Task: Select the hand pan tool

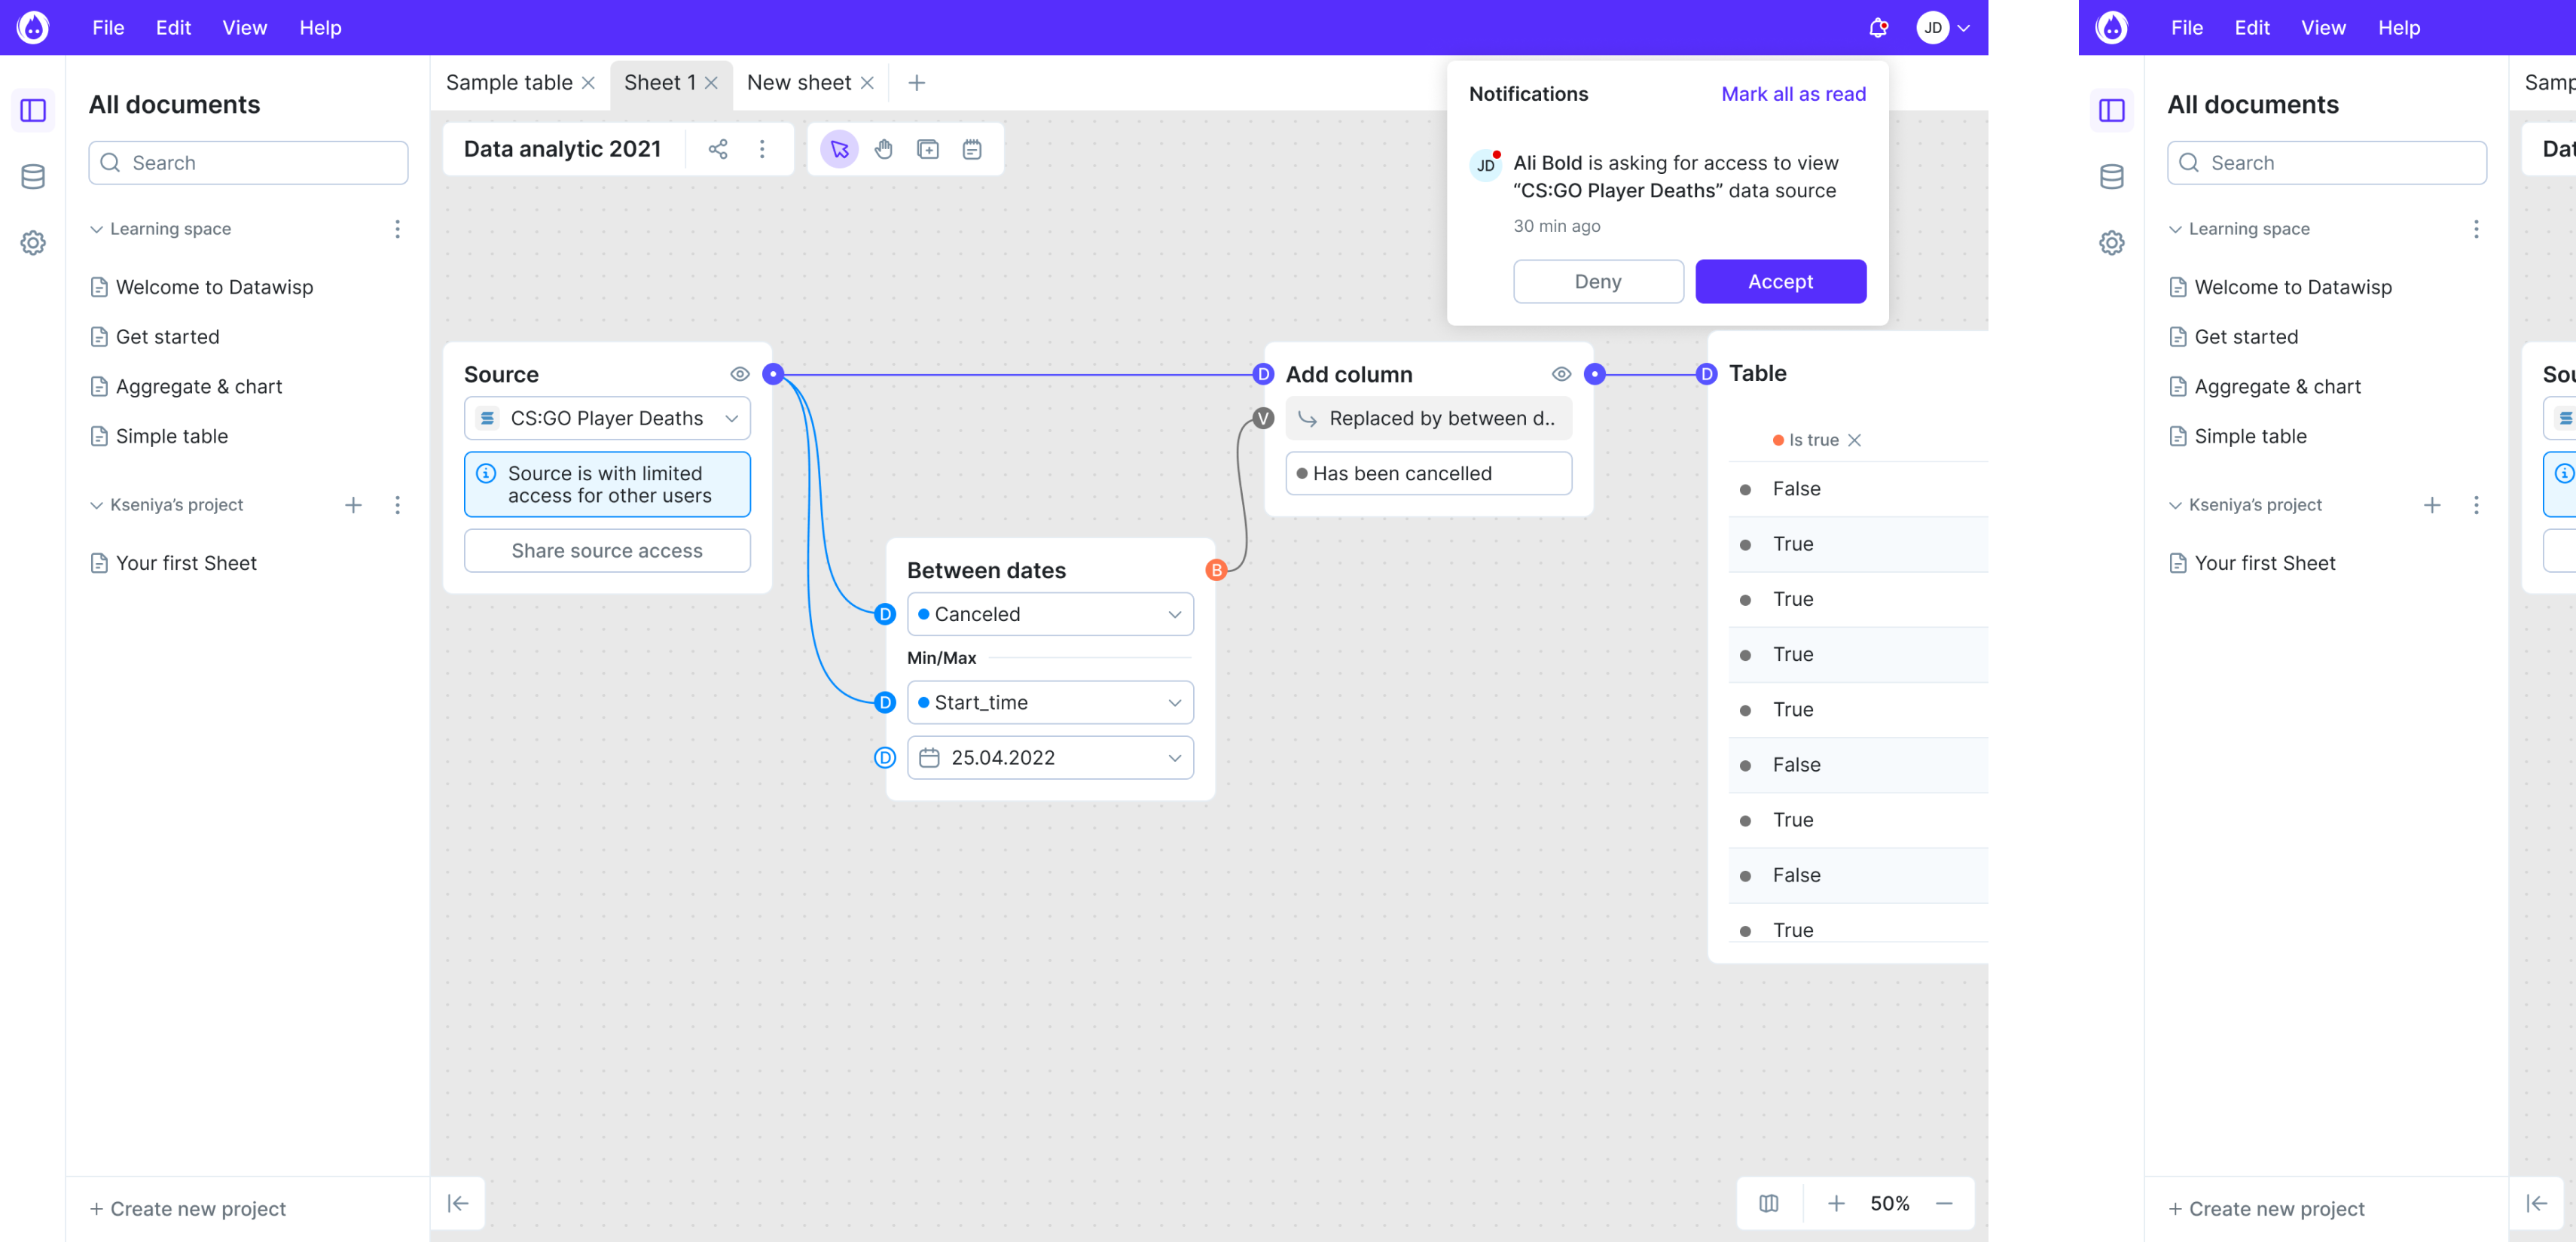Action: pos(883,149)
